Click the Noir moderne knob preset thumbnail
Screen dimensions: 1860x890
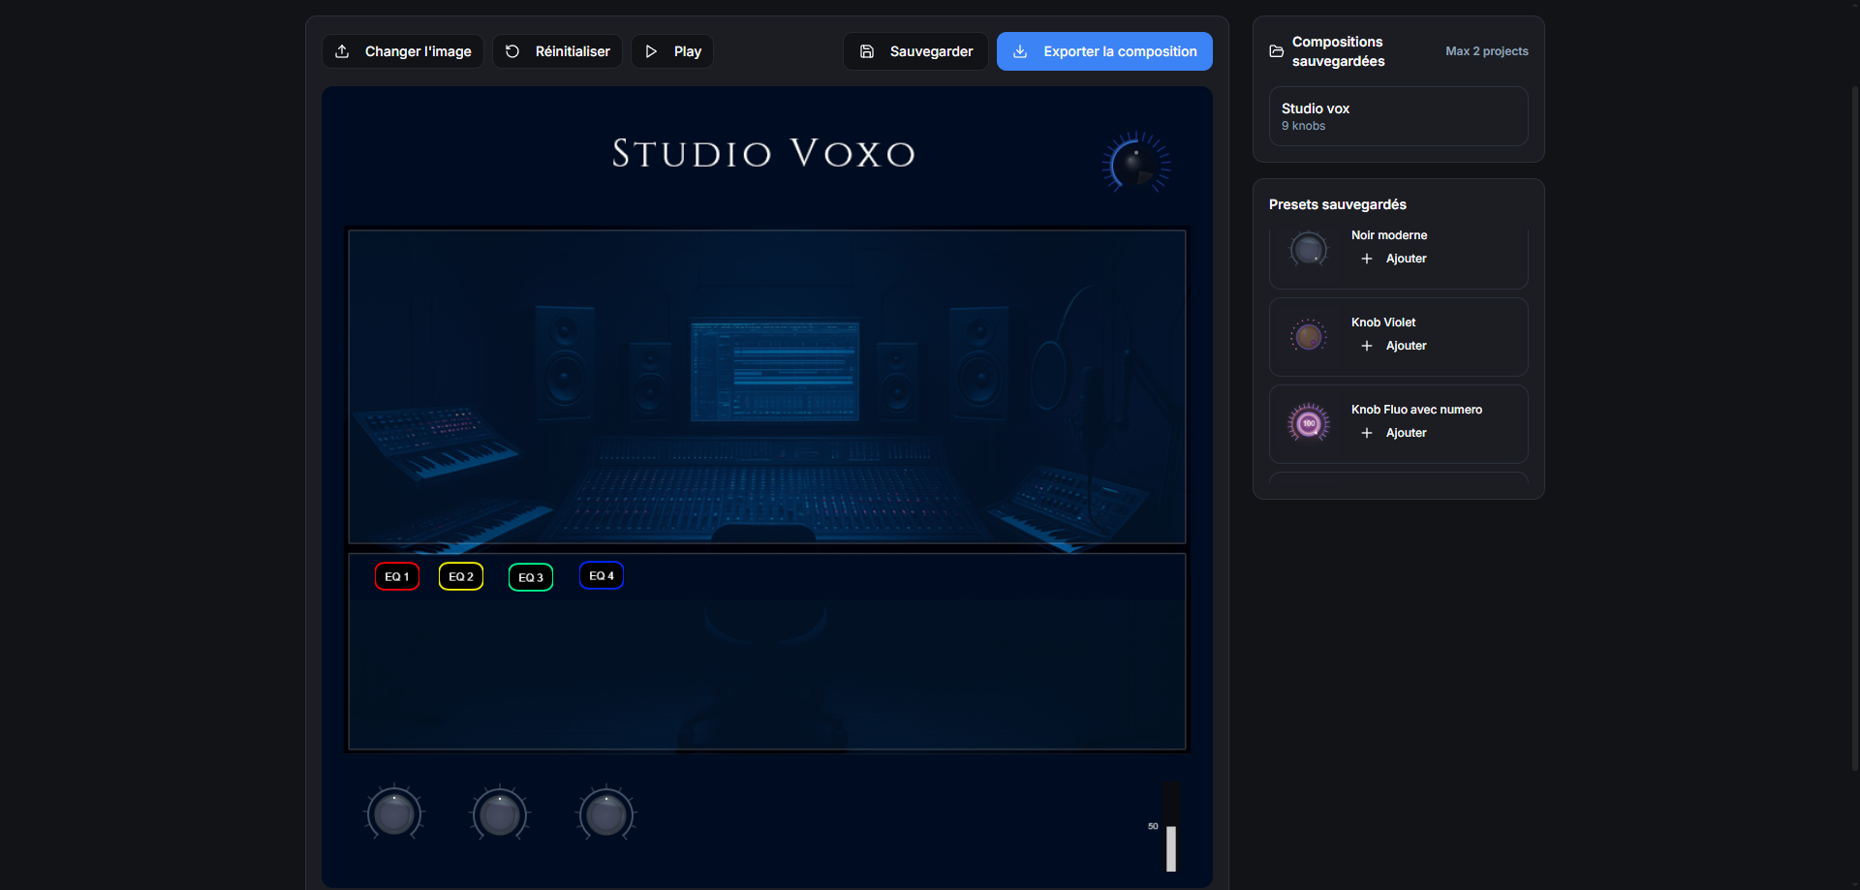(1309, 249)
